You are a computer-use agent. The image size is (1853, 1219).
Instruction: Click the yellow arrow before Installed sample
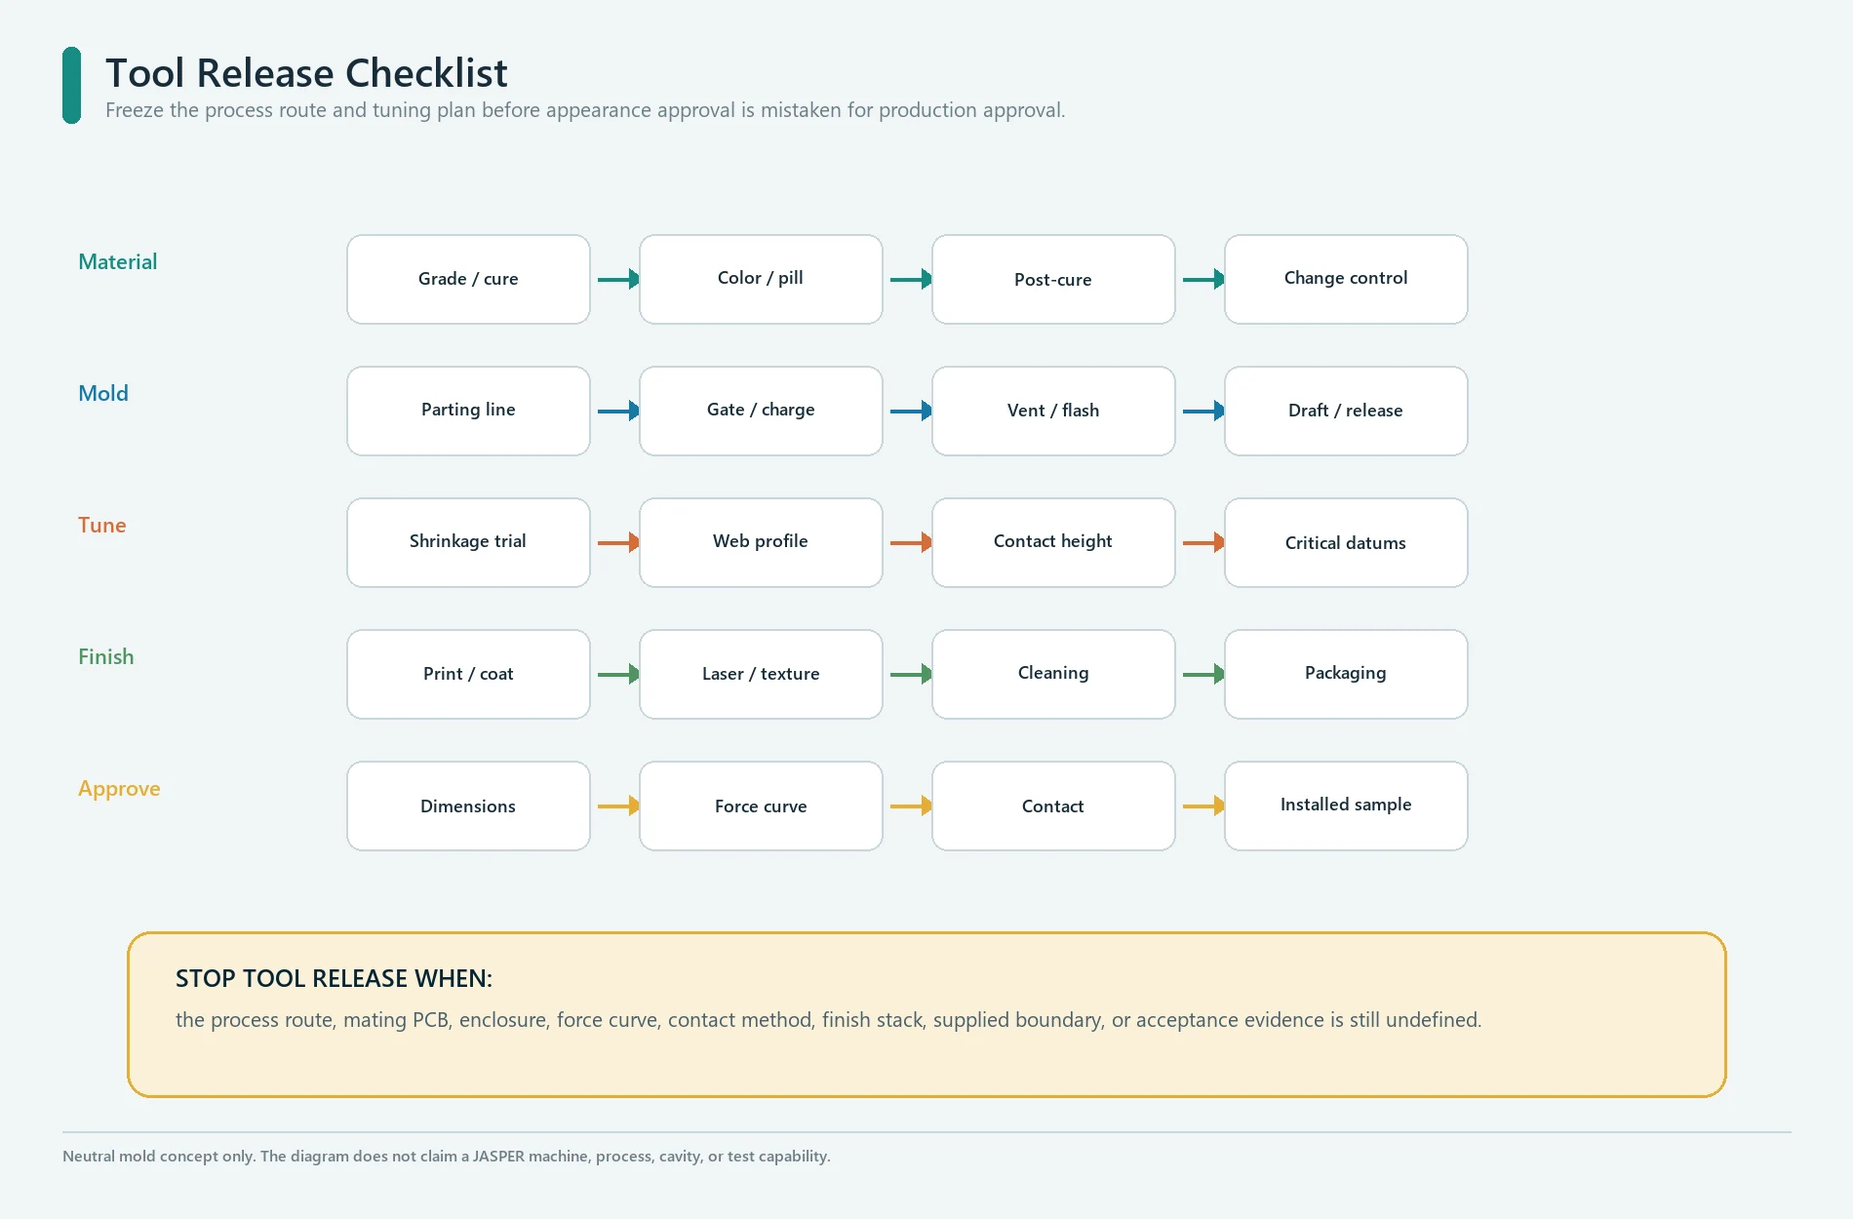pos(1203,806)
